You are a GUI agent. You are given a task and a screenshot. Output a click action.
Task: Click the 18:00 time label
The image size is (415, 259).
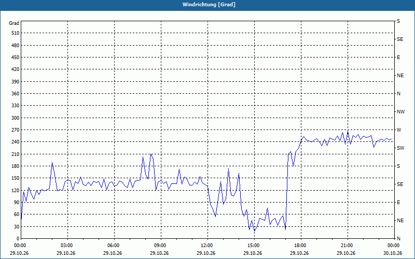(x=299, y=246)
